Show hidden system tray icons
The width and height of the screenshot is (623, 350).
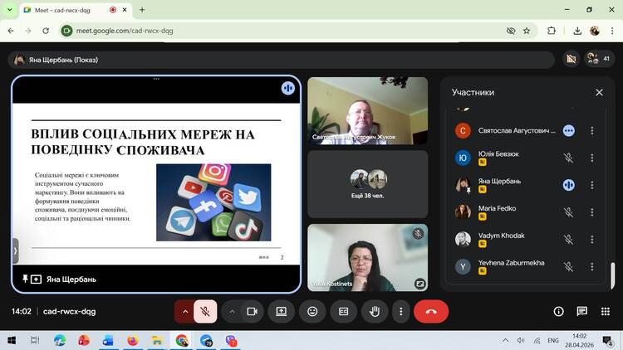point(505,340)
